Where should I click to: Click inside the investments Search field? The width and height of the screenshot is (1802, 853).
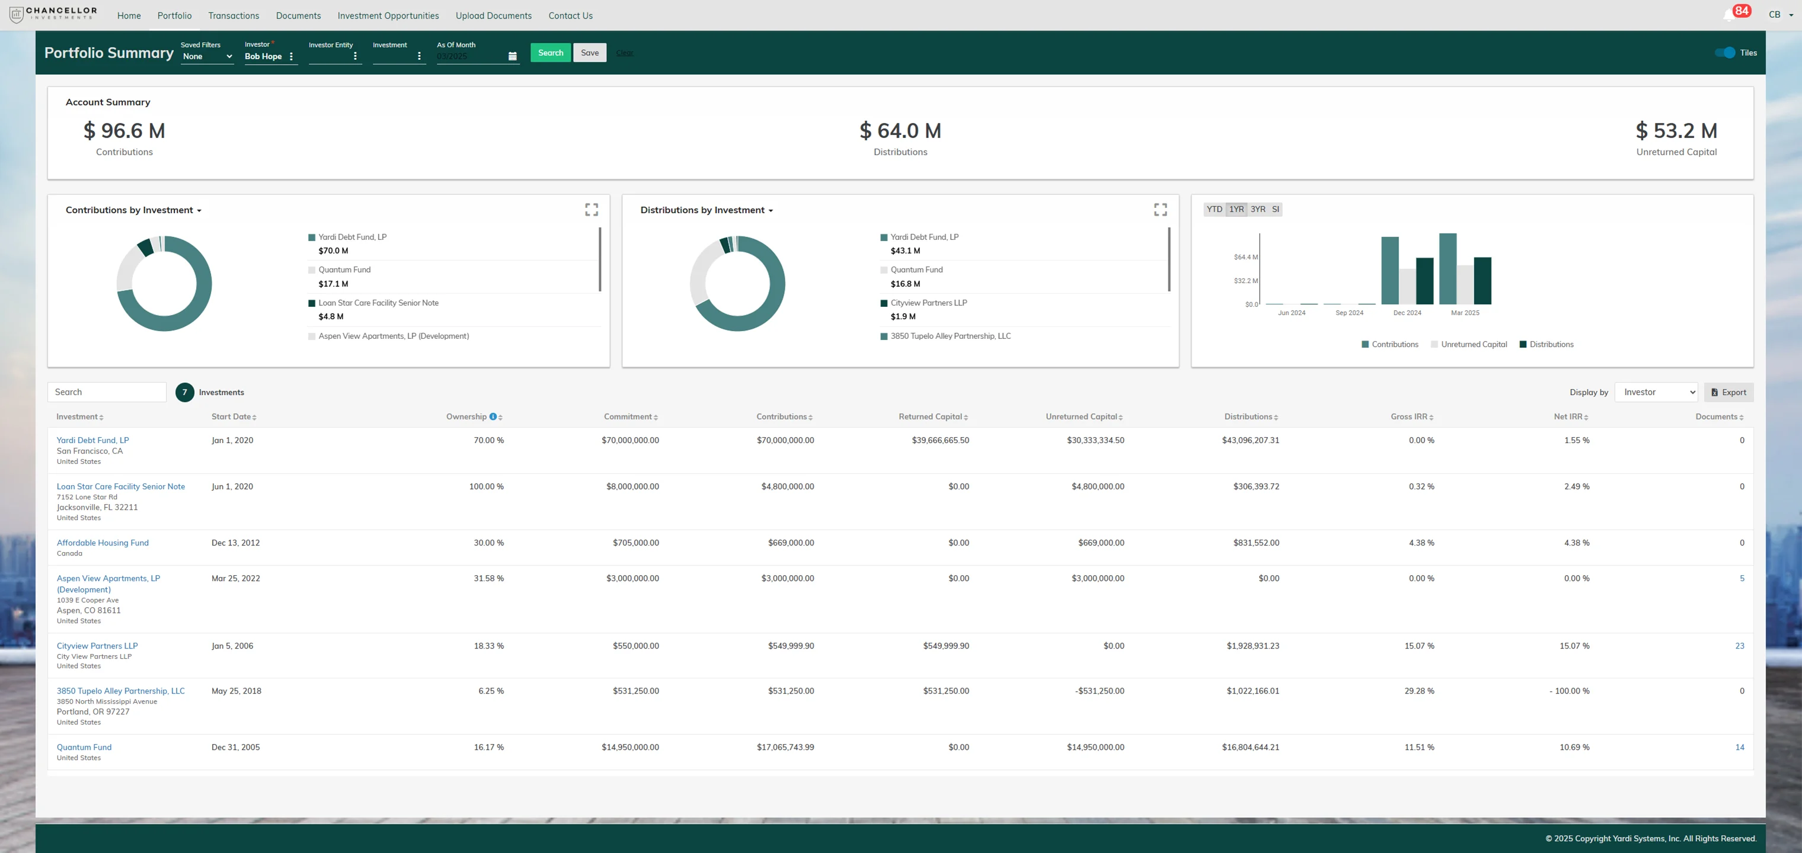tap(106, 392)
